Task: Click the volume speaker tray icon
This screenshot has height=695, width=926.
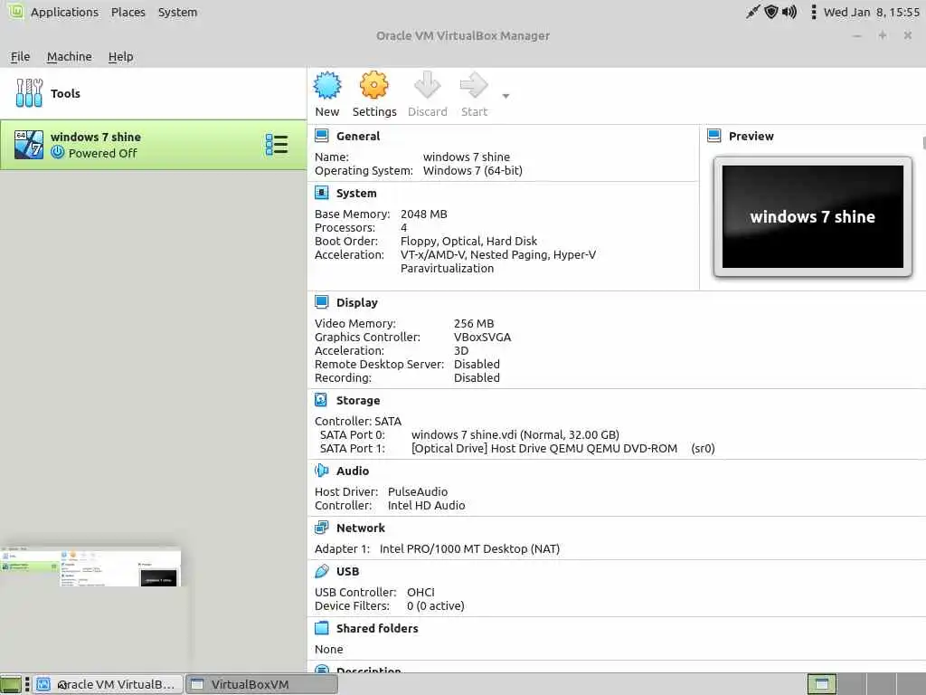Action: click(x=789, y=12)
